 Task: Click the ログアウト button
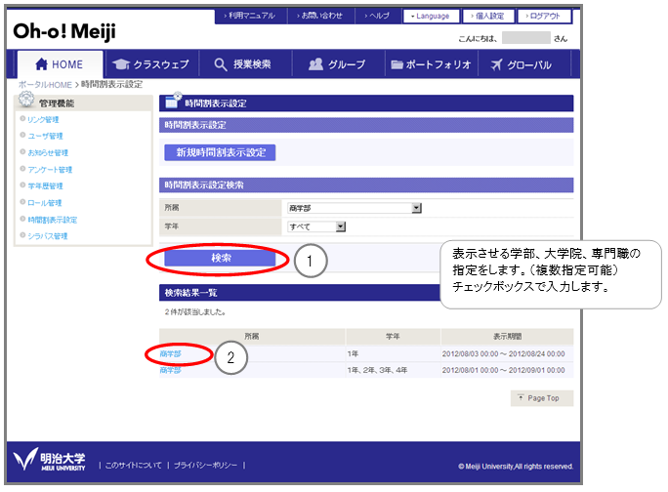tap(544, 17)
